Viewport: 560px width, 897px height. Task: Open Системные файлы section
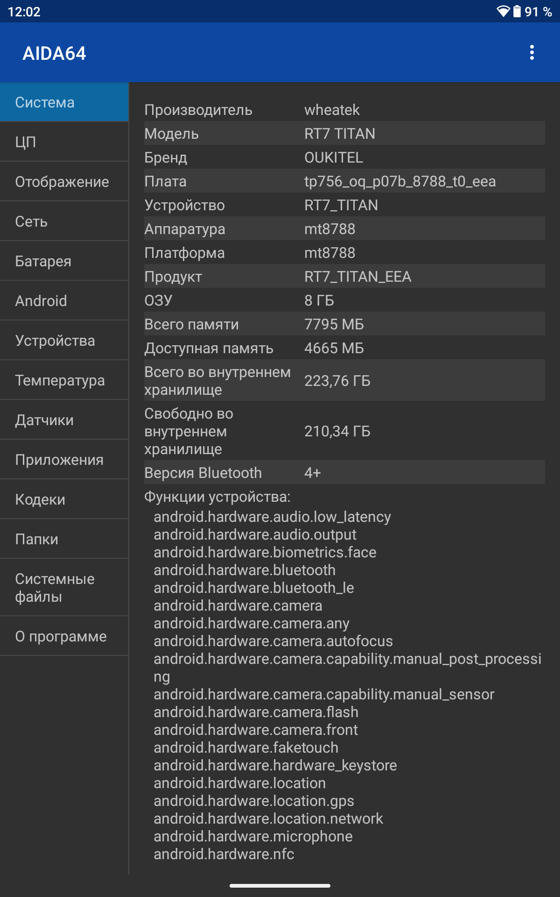click(x=64, y=588)
